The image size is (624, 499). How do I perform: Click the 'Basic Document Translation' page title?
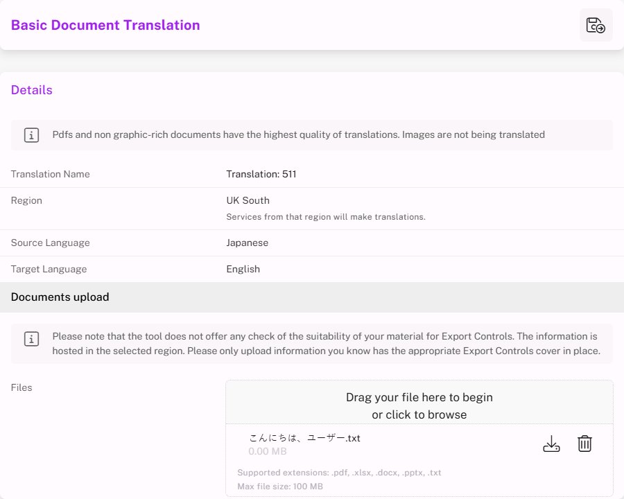105,26
